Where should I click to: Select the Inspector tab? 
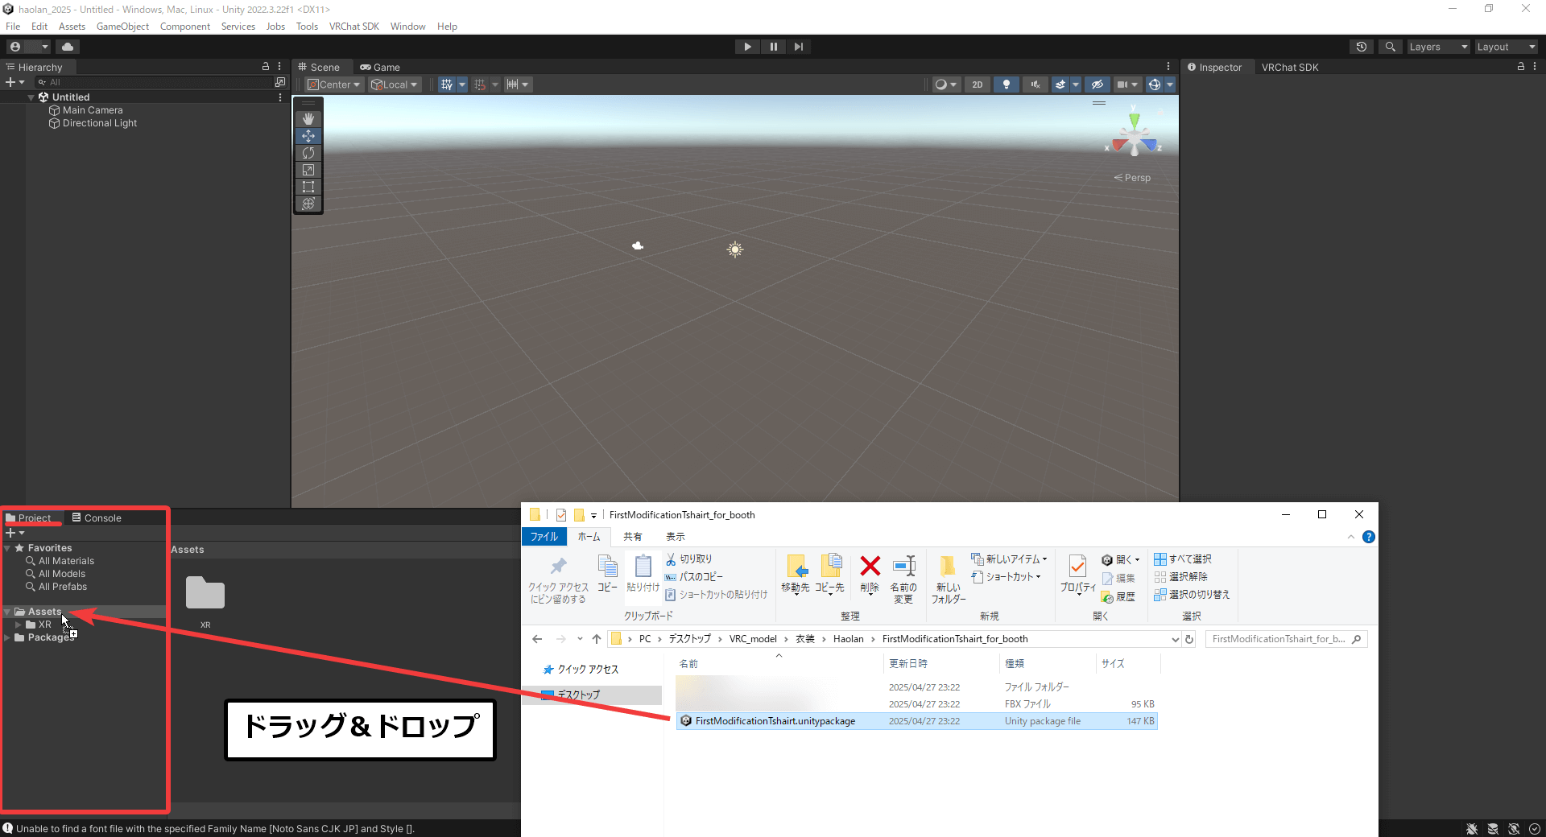coord(1214,68)
